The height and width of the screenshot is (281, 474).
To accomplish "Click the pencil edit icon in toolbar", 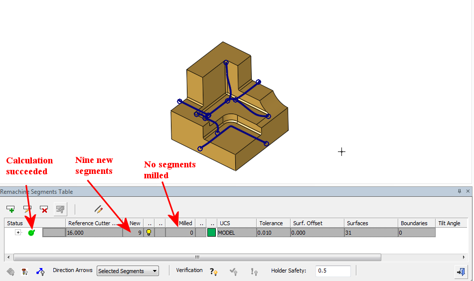I will pyautogui.click(x=98, y=209).
